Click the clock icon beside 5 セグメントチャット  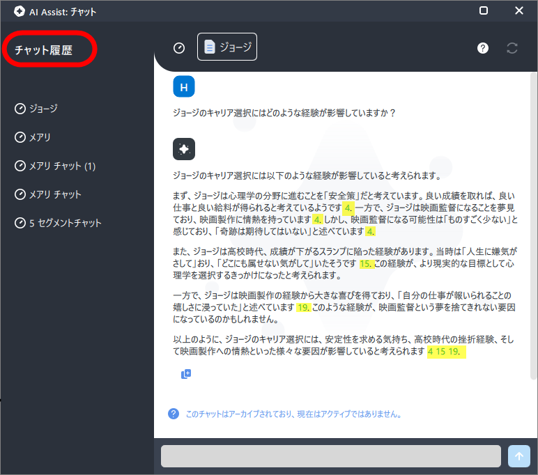[20, 223]
